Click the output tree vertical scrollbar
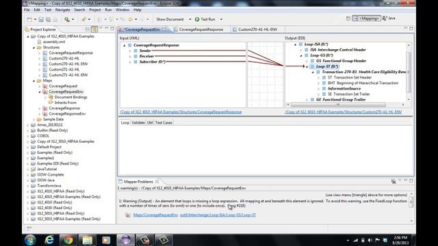438x246 pixels. pos(409,72)
